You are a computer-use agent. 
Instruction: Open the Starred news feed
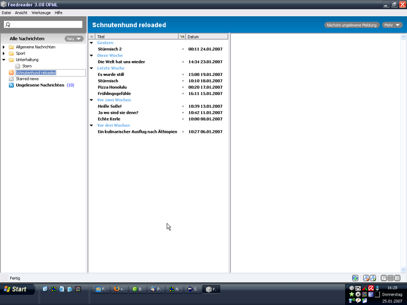28,79
